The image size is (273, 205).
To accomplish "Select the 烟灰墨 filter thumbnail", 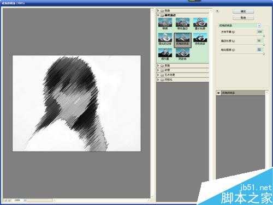I will click(165, 54).
